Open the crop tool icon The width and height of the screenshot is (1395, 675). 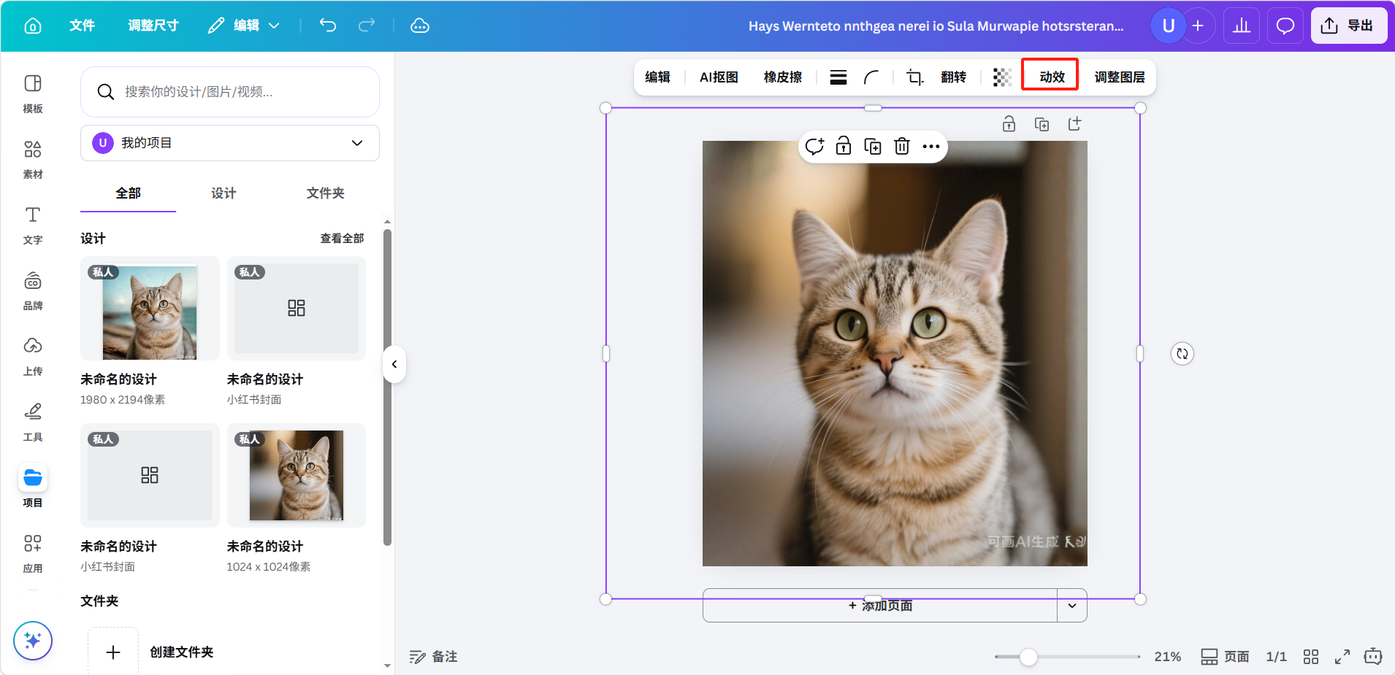click(x=914, y=77)
